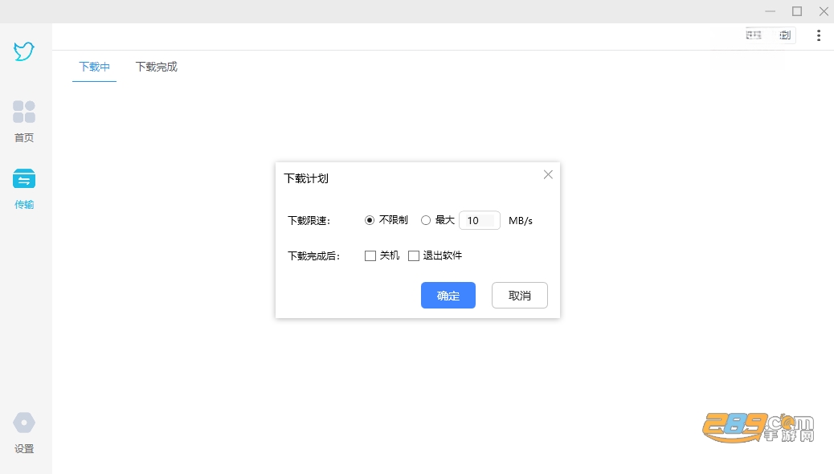Click the 取消 cancel button
This screenshot has width=834, height=474.
(x=520, y=296)
